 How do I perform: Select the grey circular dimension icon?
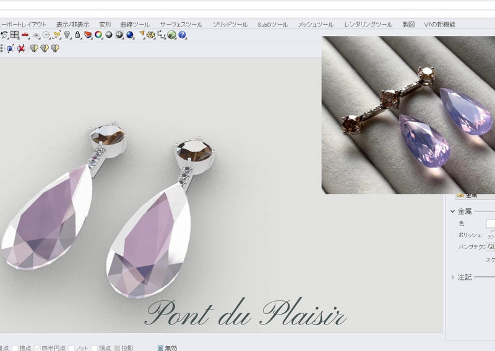pos(46,35)
